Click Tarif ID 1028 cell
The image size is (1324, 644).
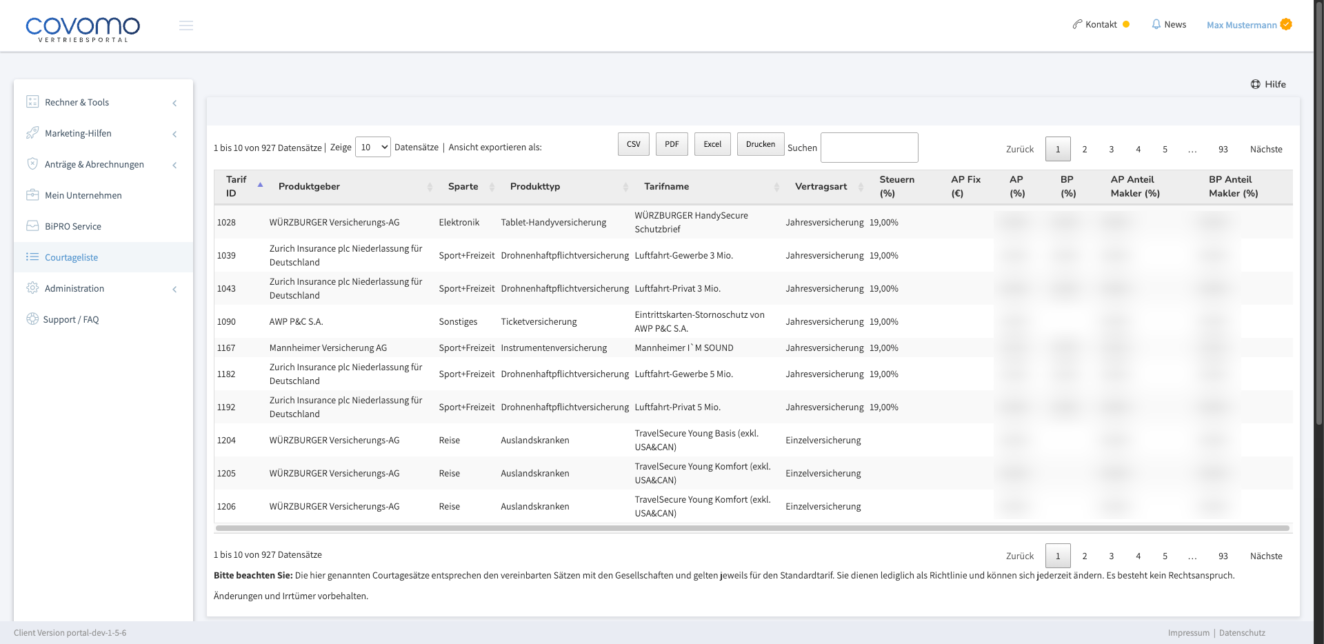(x=226, y=222)
